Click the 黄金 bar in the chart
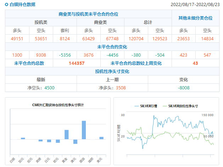The image size is (223, 167). (66, 135)
